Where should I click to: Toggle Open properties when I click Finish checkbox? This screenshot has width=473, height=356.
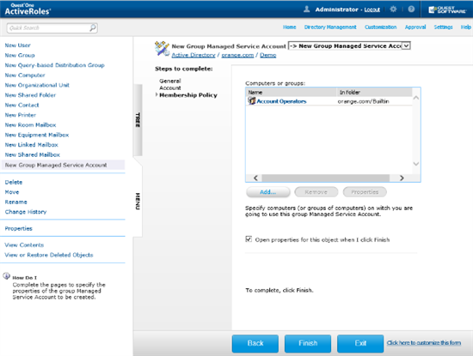click(249, 239)
